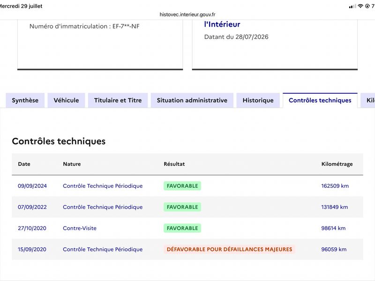The width and height of the screenshot is (375, 281).
Task: Click the 162509 km mileage value
Action: point(335,186)
